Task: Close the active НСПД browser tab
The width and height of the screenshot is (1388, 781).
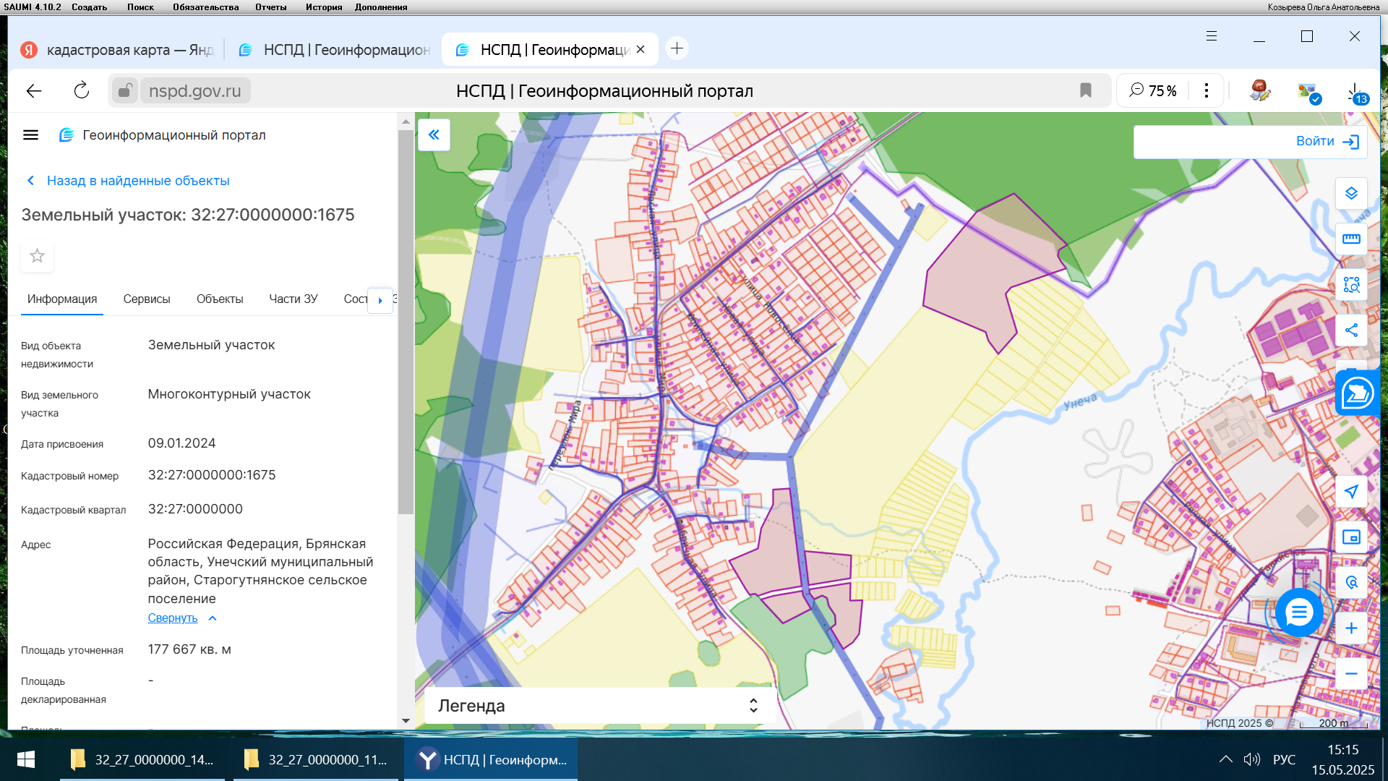Action: coord(641,50)
